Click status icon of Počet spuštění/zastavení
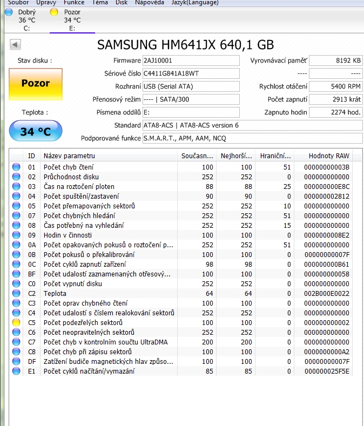The width and height of the screenshot is (364, 426). [16, 196]
